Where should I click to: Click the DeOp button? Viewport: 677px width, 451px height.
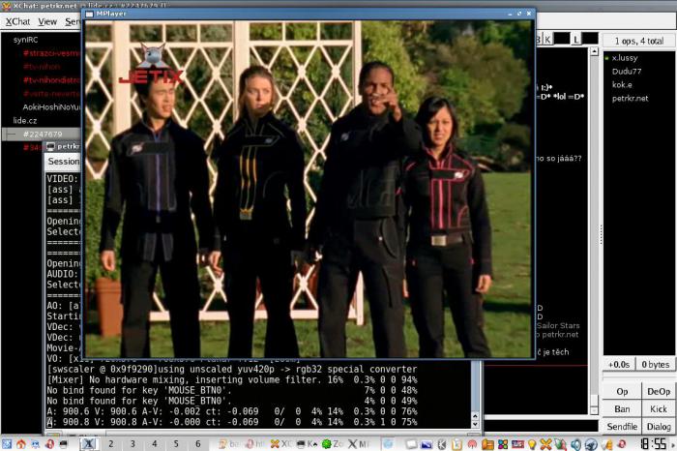point(659,391)
